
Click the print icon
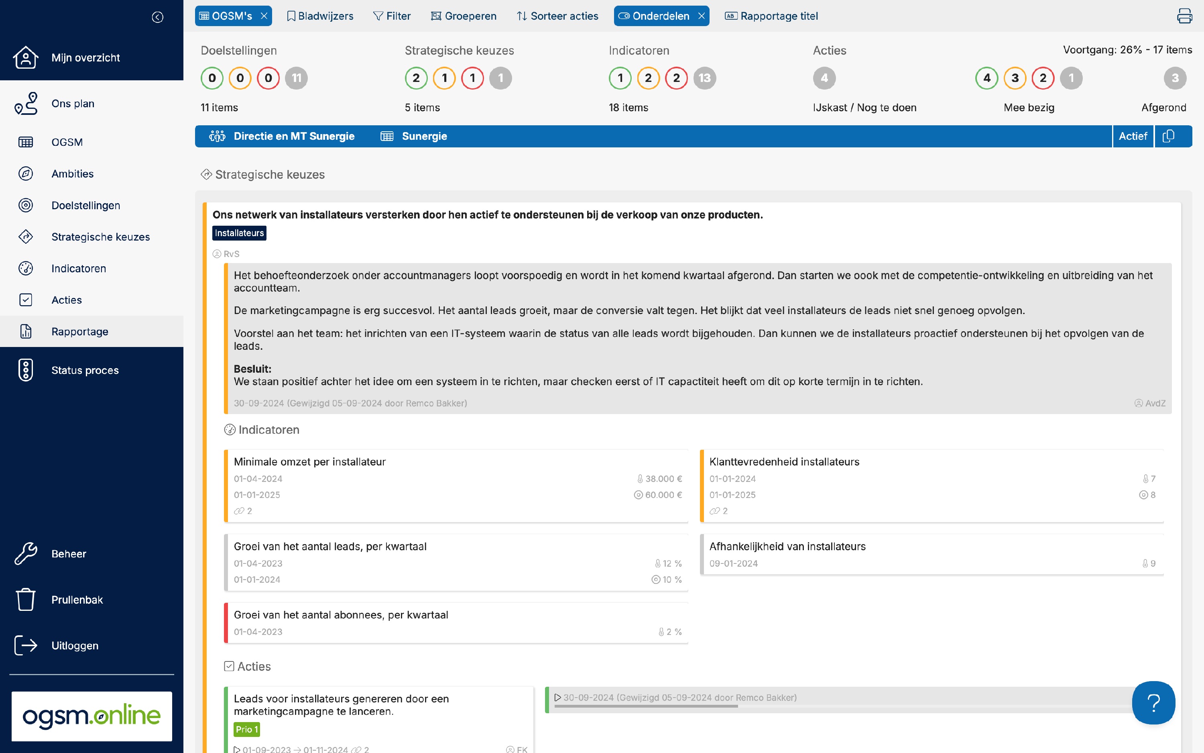point(1184,16)
